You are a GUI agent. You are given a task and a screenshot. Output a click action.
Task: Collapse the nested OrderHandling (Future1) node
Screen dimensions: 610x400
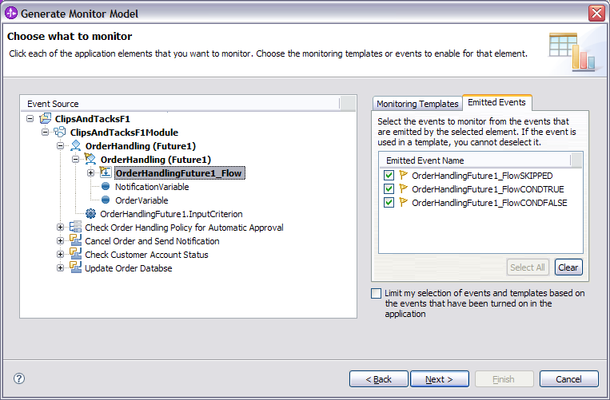pos(75,159)
